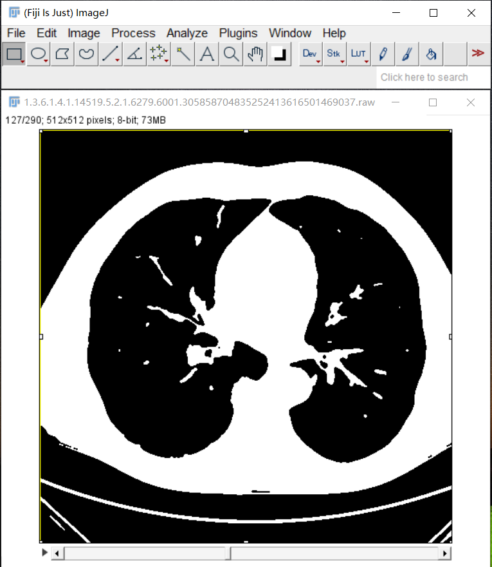Viewport: 492px width, 567px height.
Task: Step to next slice with right arrow
Action: pyautogui.click(x=444, y=553)
